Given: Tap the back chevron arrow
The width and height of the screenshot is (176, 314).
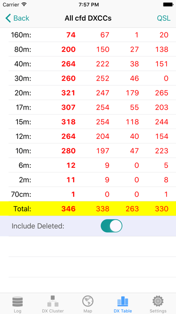Looking at the screenshot, I should (8, 18).
